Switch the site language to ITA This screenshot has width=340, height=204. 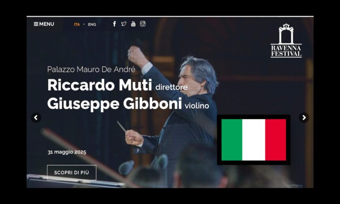click(x=77, y=25)
